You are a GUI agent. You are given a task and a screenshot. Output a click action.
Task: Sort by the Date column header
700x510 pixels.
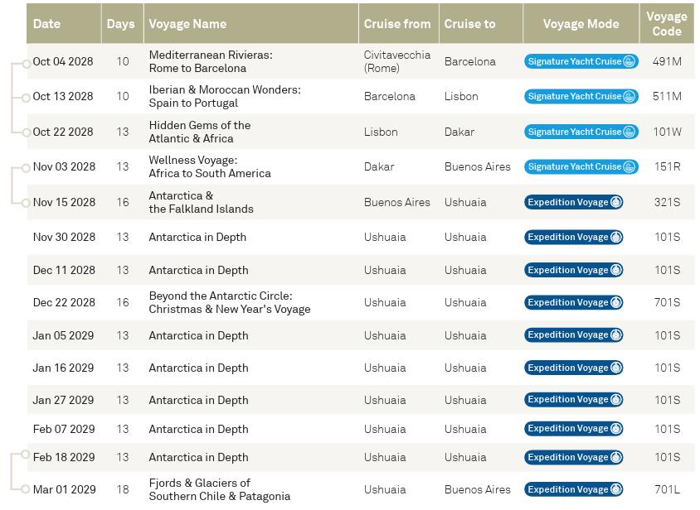pyautogui.click(x=64, y=24)
